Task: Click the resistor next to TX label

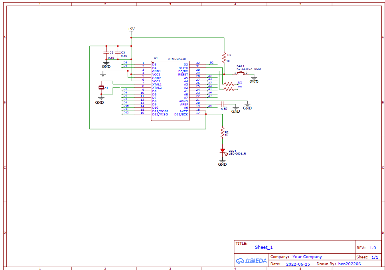Action: [x=229, y=89]
